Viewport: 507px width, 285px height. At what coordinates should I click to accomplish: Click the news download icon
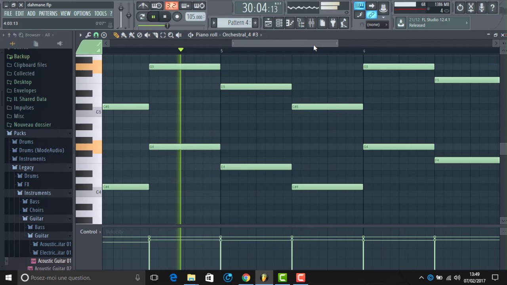click(401, 23)
